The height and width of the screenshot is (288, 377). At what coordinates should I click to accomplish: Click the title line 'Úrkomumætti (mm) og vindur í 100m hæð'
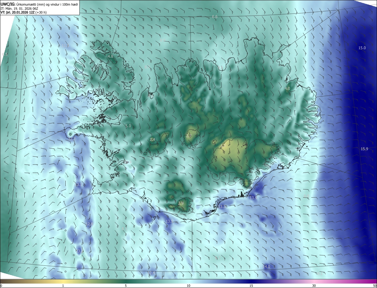tap(47, 4)
